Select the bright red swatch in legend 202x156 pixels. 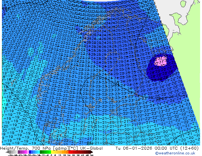69,152
